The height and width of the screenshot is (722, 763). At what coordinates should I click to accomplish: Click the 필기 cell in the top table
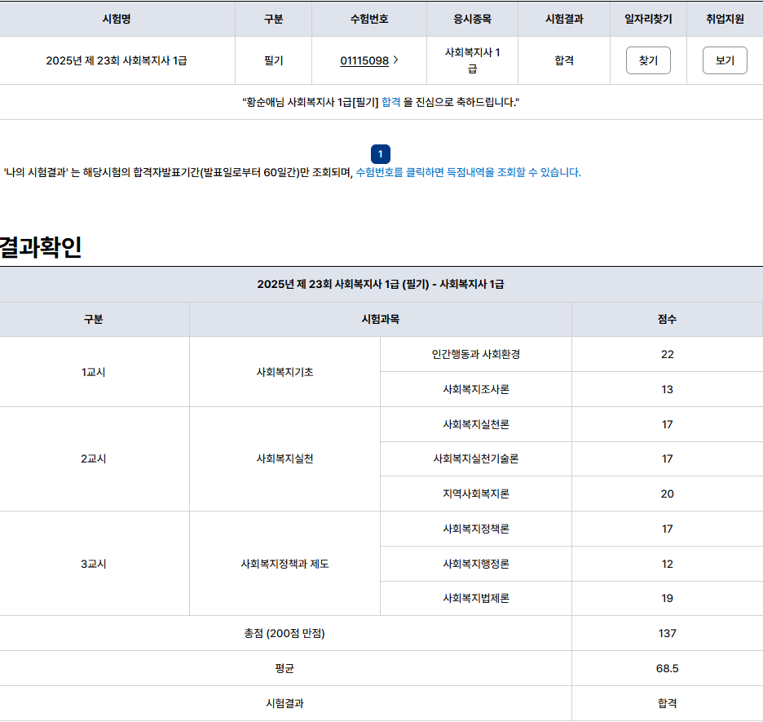tap(273, 61)
